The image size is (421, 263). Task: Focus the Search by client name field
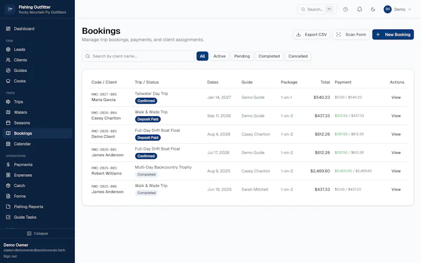pyautogui.click(x=138, y=56)
